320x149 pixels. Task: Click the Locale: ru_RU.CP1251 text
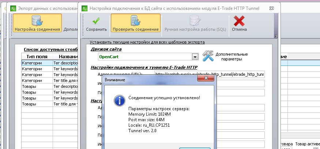[149, 125]
